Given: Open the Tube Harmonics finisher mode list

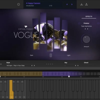Looking at the screenshot, I should click(86, 26).
